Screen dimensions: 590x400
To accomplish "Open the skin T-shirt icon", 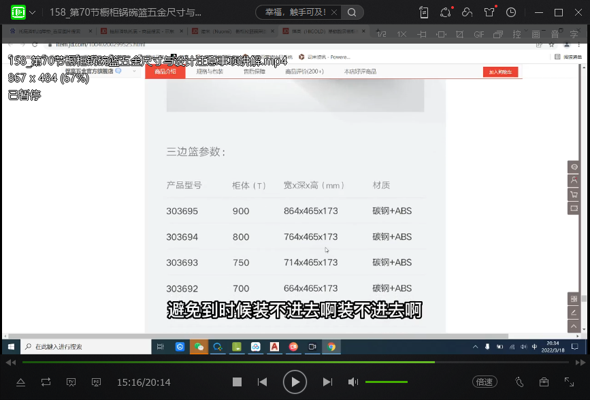I will tap(489, 12).
